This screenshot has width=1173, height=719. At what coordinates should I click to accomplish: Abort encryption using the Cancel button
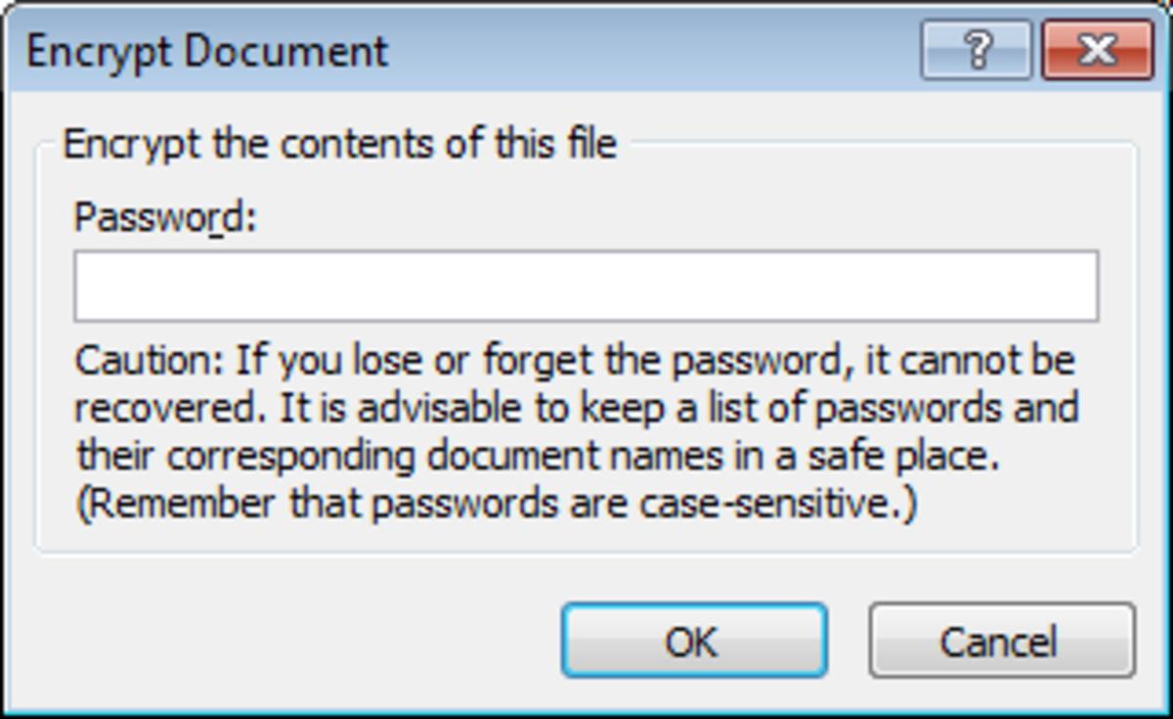1002,643
